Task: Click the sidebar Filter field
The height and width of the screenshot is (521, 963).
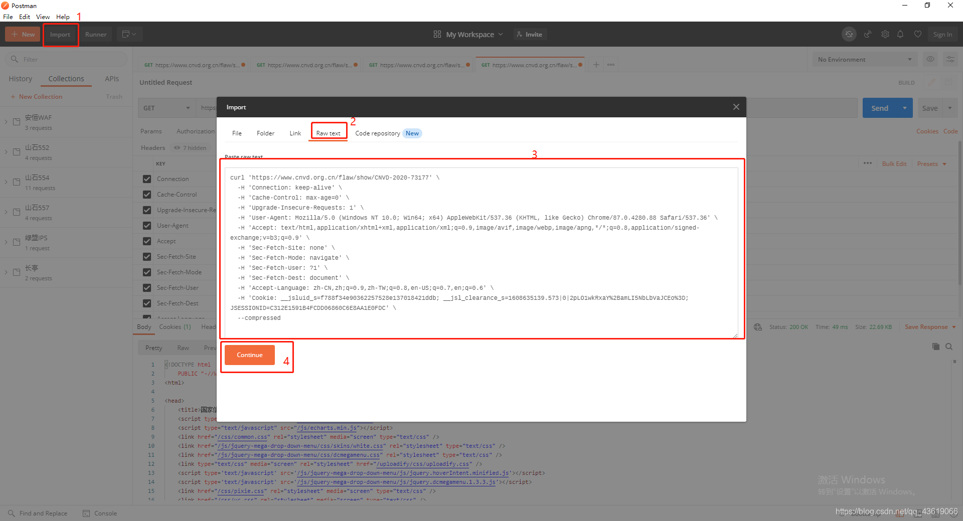Action: pyautogui.click(x=66, y=59)
